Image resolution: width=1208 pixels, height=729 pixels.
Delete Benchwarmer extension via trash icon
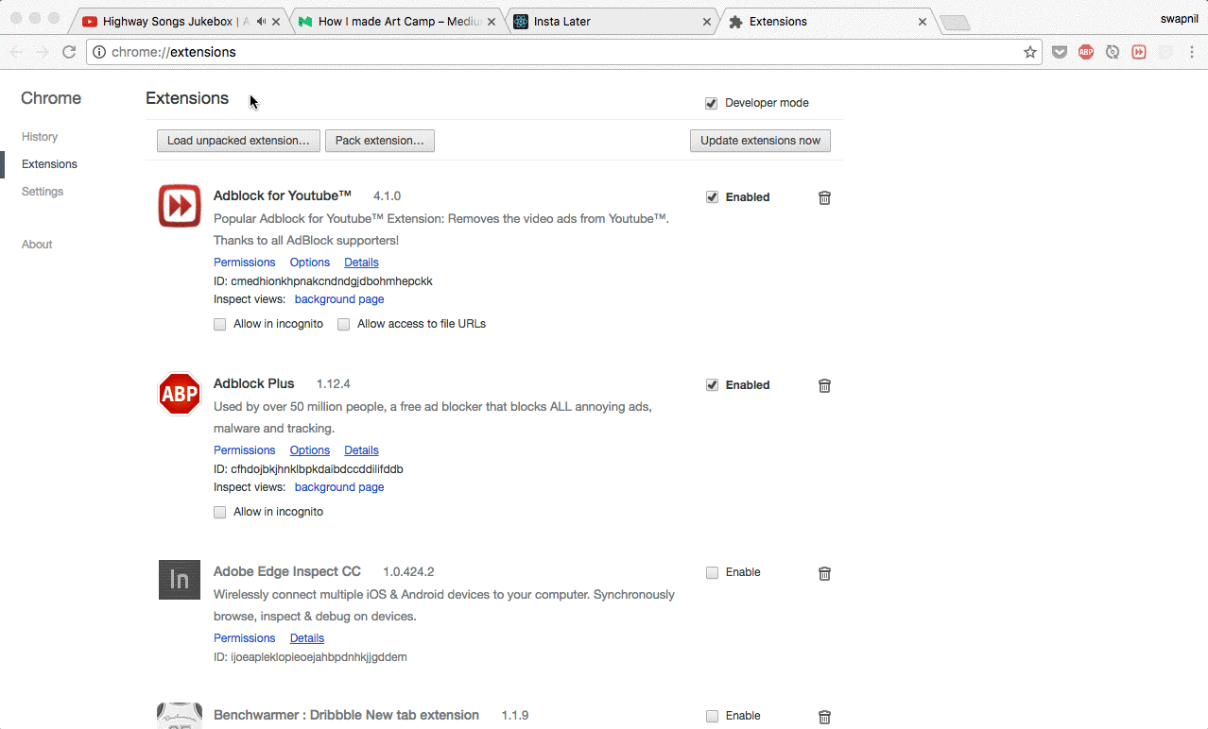[x=824, y=717]
